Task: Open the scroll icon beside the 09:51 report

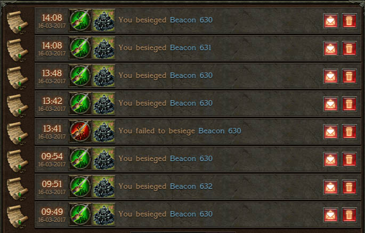Action: point(17,188)
